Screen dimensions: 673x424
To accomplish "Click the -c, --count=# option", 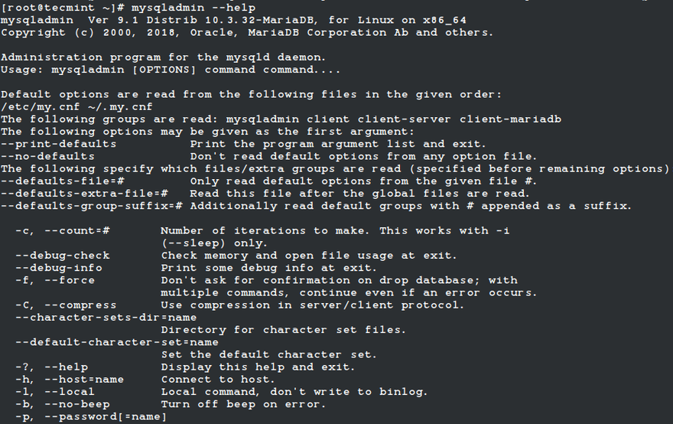I will tap(63, 230).
